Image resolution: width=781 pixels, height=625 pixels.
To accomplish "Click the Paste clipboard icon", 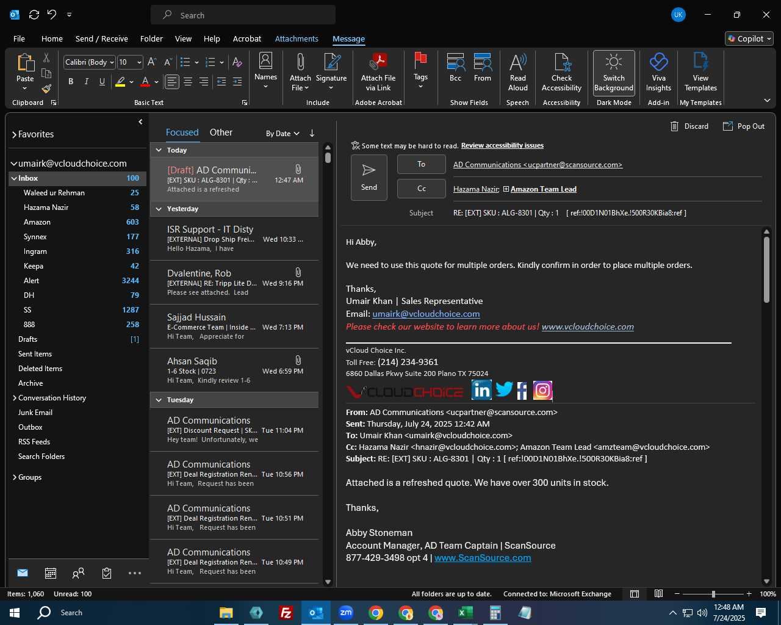I will click(x=25, y=63).
